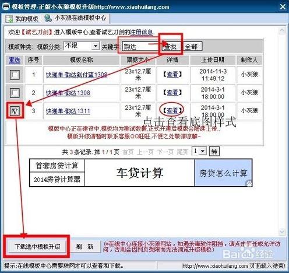Image resolution: width=289 pixels, height=273 pixels.
Task: Open template 快递单-韵达到付蓝1308 link
Action: (76, 75)
